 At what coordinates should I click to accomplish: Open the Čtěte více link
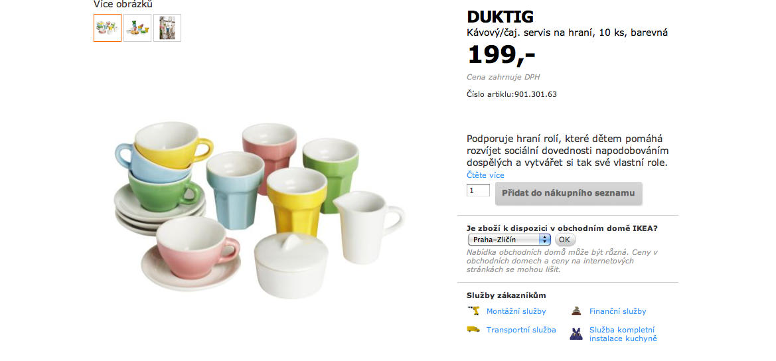tap(485, 175)
